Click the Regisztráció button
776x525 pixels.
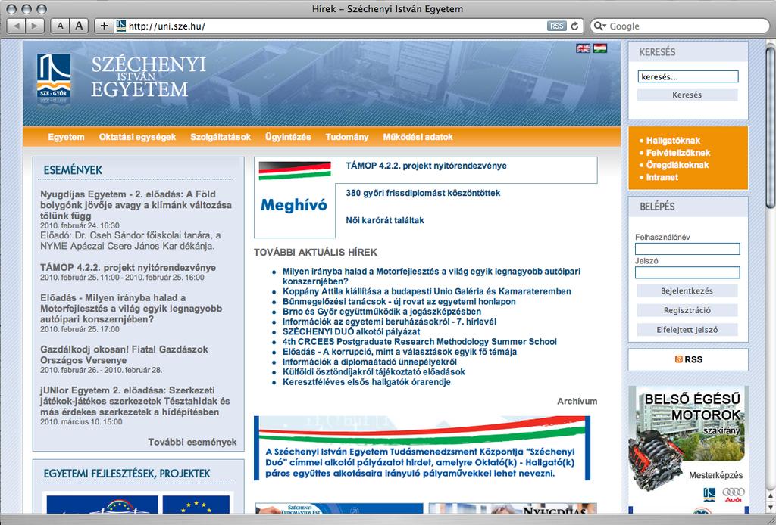coord(687,310)
